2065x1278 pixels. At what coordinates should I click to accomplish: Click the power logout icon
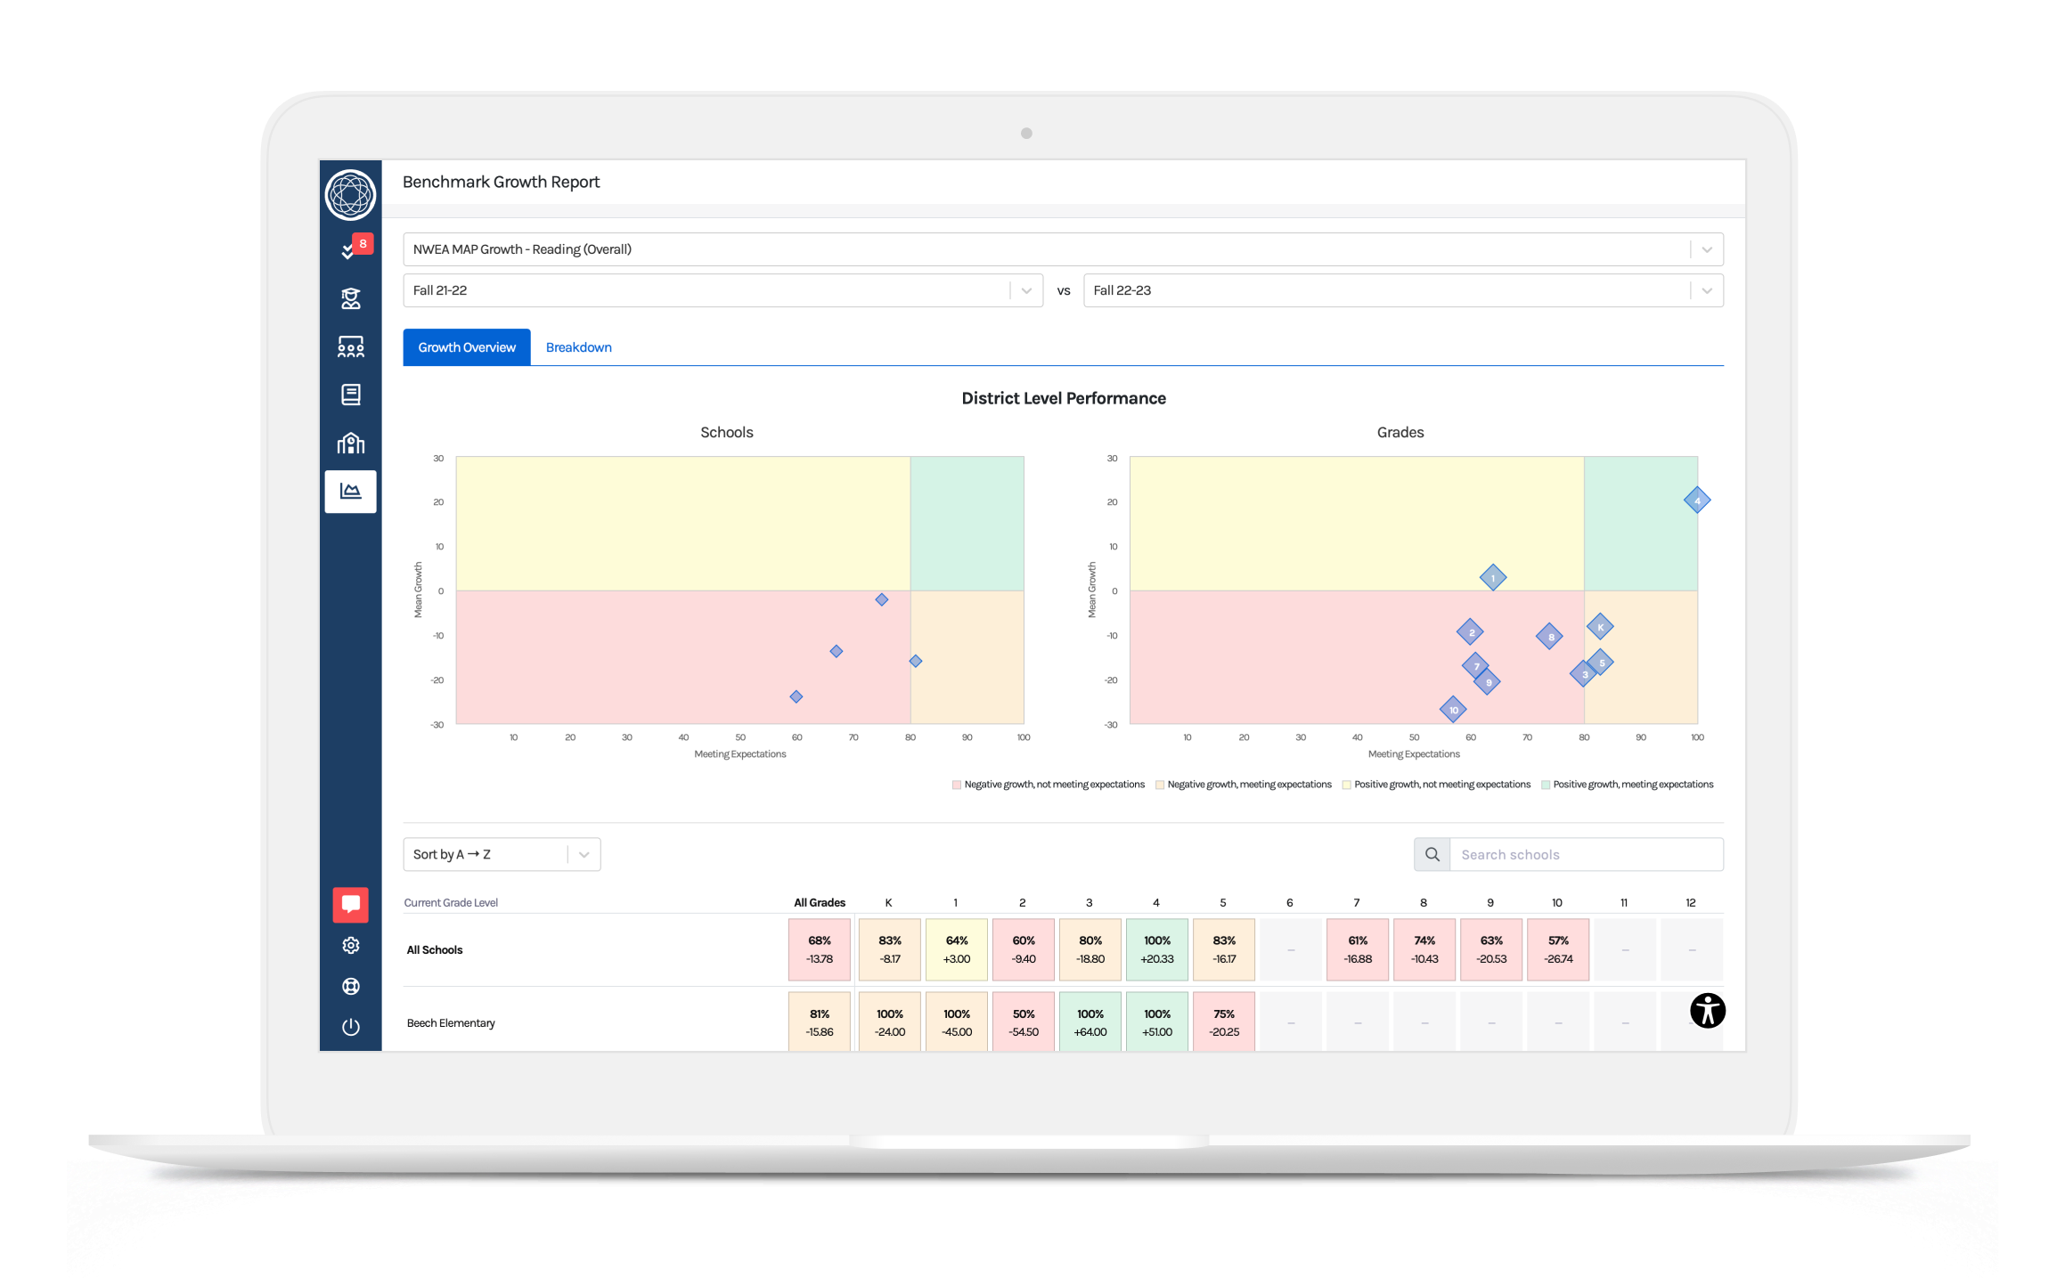point(351,1027)
